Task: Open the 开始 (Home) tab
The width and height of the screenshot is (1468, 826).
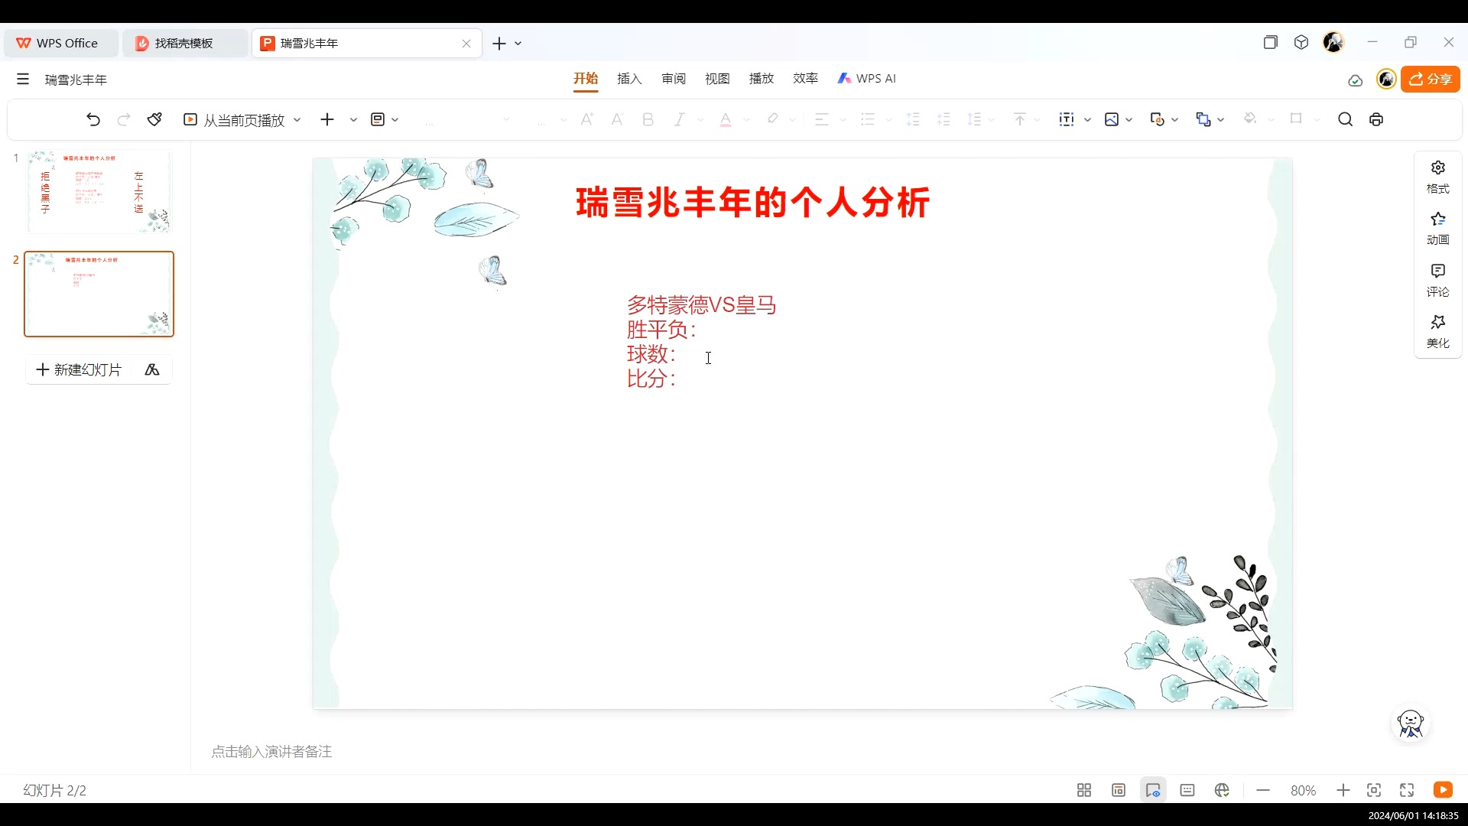Action: pyautogui.click(x=586, y=79)
